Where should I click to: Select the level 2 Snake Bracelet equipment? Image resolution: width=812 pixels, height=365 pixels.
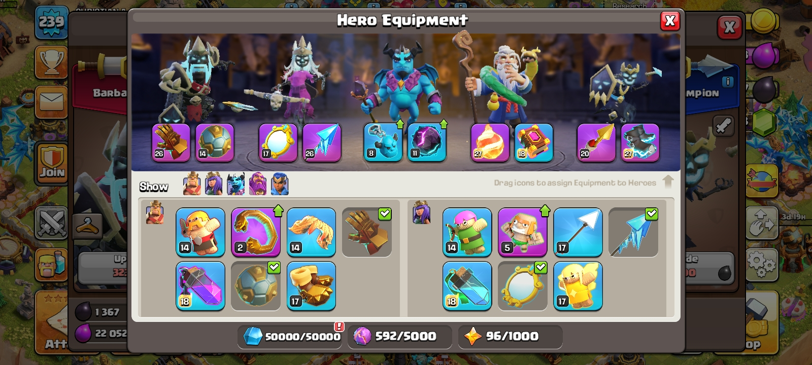tap(256, 232)
